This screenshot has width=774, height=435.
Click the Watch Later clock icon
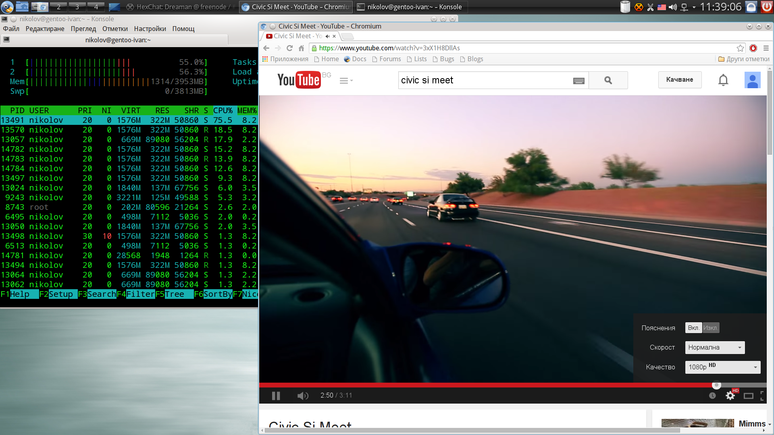pos(712,396)
